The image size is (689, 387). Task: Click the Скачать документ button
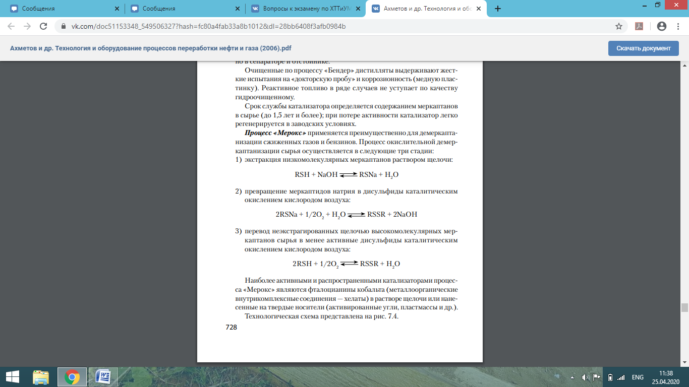click(644, 48)
